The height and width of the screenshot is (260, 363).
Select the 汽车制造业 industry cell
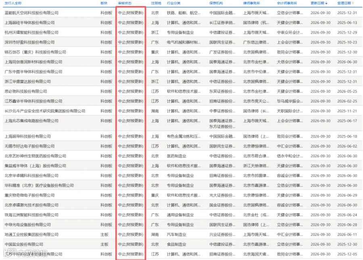point(176,235)
